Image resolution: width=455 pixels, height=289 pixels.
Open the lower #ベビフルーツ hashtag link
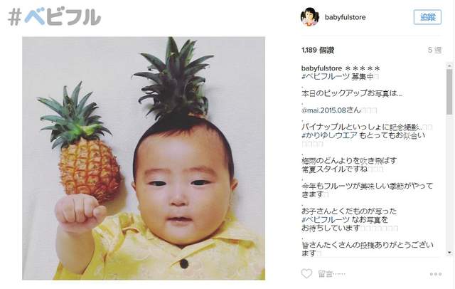(x=326, y=219)
